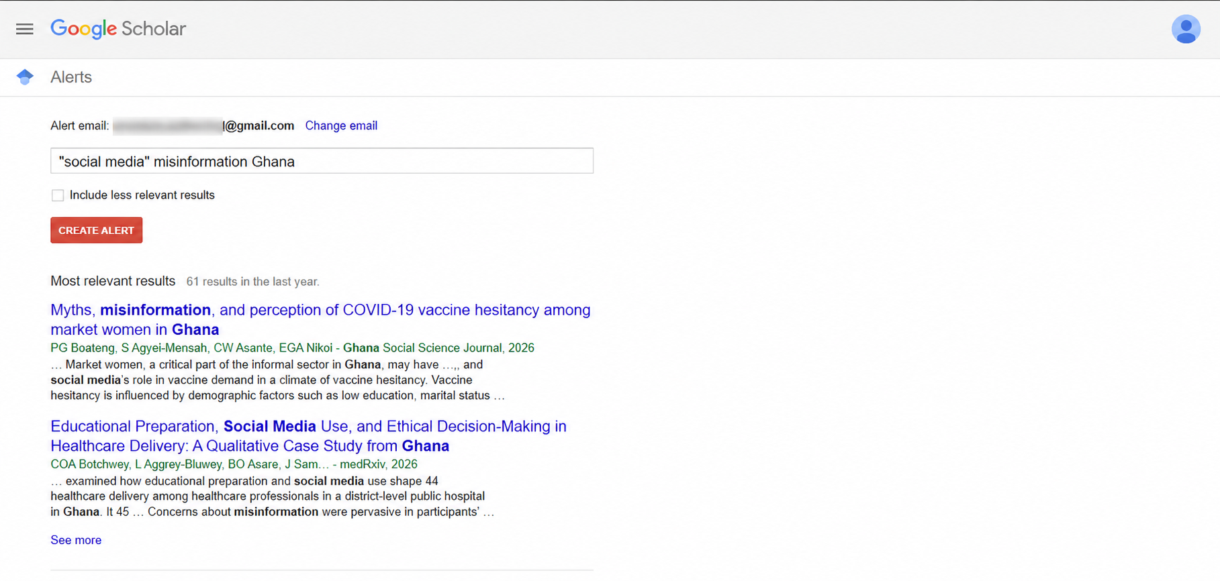Click the Google Scholar logo

(x=118, y=29)
